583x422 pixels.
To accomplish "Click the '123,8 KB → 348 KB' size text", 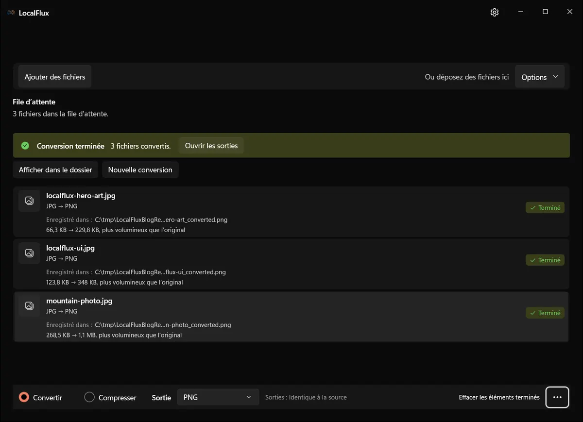I will pyautogui.click(x=71, y=282).
